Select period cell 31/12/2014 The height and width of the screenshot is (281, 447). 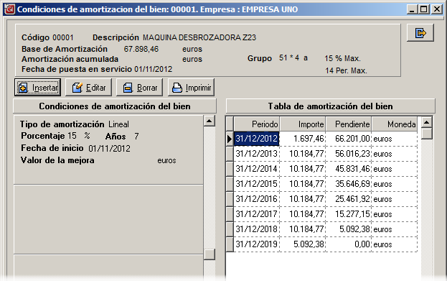point(257,169)
